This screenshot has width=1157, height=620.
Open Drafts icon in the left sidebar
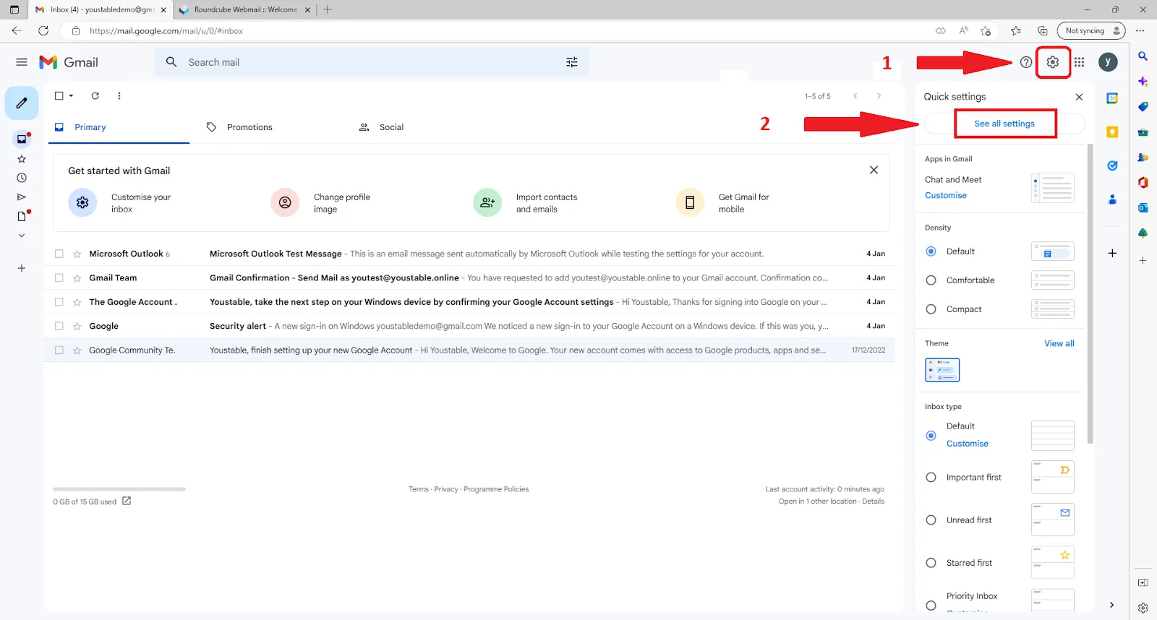(22, 216)
